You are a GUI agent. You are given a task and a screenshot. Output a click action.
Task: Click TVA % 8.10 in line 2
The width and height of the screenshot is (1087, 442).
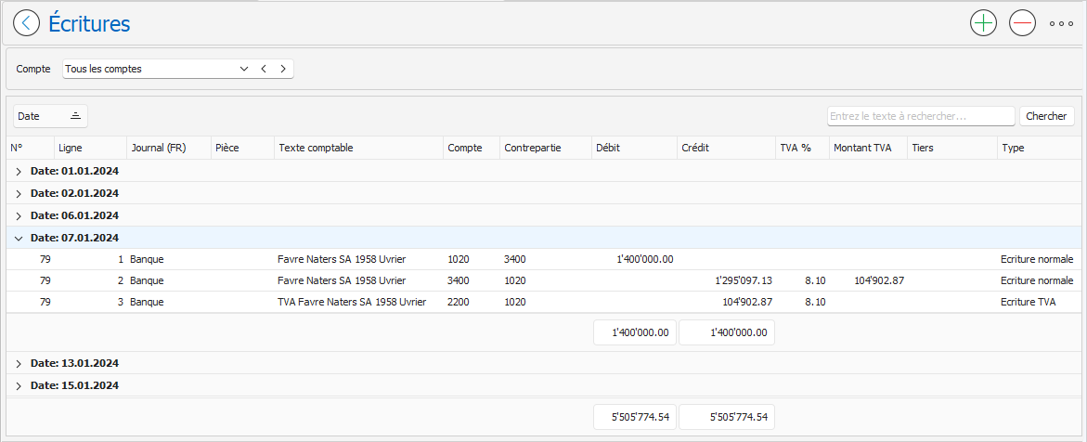(x=815, y=280)
